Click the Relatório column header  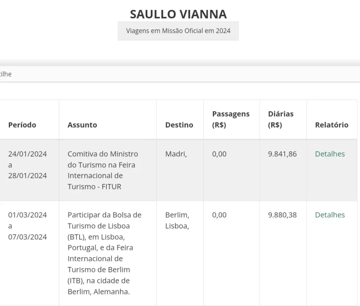(331, 125)
